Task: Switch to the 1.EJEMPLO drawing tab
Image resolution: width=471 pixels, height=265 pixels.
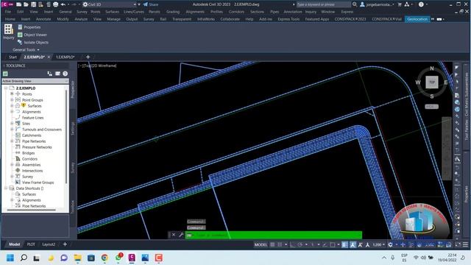Action: (65, 57)
